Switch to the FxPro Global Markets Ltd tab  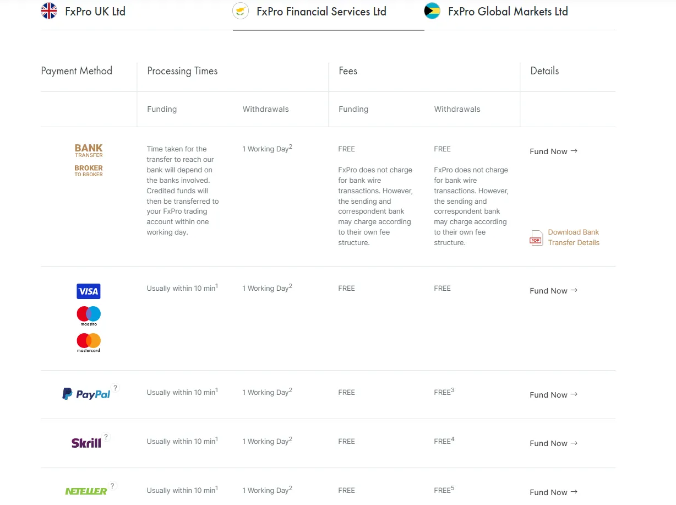496,12
